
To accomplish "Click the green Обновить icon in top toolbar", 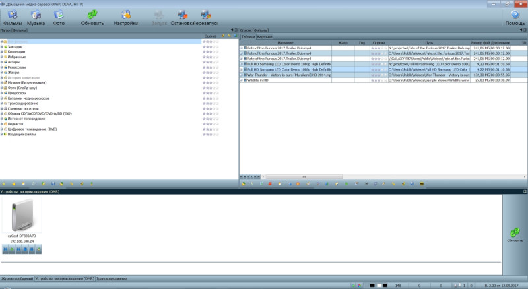I will point(92,15).
